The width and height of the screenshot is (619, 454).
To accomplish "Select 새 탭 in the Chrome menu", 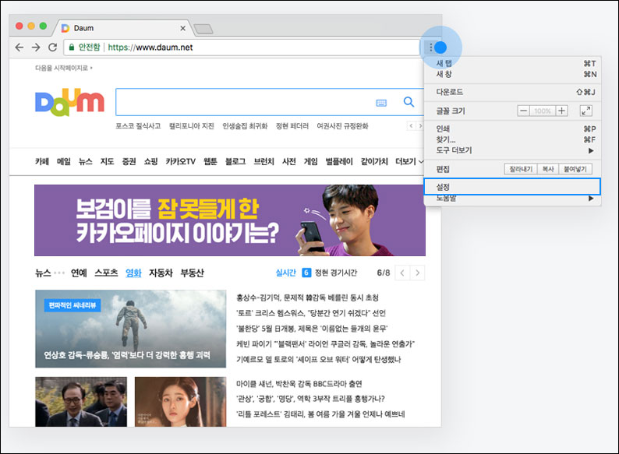I will coord(512,64).
